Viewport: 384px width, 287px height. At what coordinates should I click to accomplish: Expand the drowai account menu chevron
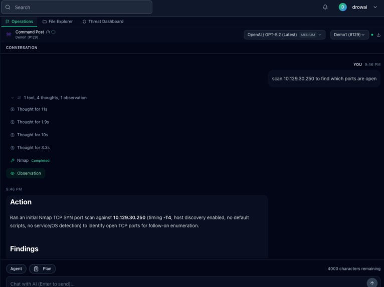(x=375, y=7)
